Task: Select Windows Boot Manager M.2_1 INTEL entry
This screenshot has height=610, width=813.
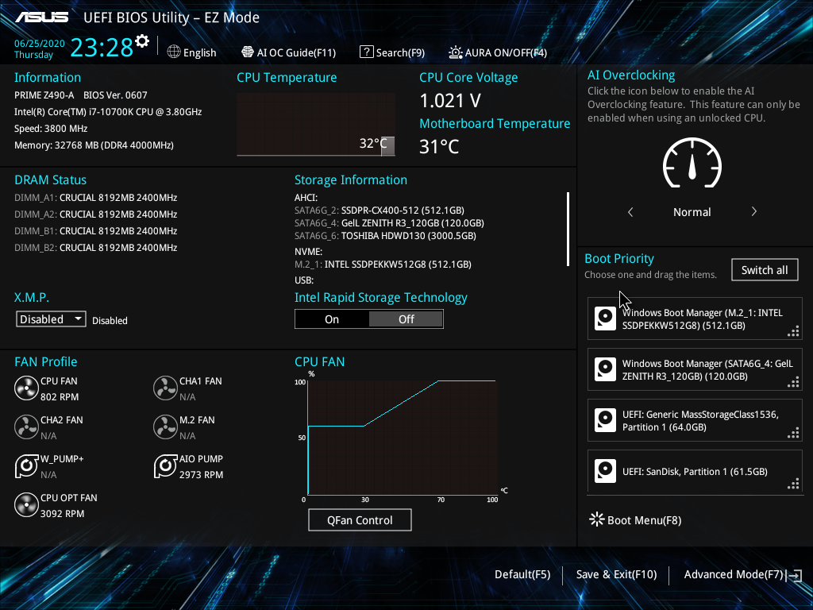Action: (x=695, y=319)
